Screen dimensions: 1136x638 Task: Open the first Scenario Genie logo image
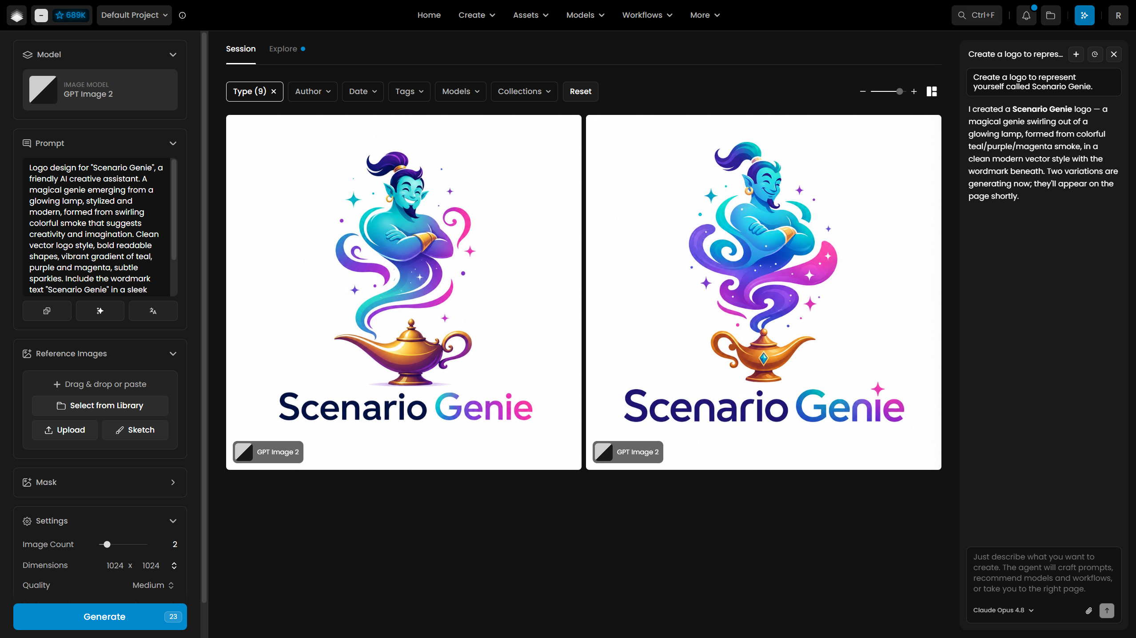(x=403, y=292)
